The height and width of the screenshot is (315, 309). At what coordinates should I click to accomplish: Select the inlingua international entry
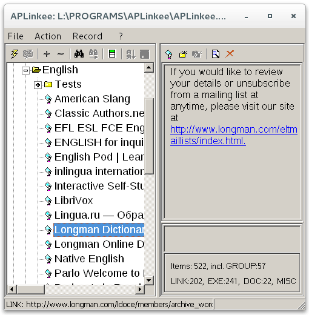coord(99,171)
